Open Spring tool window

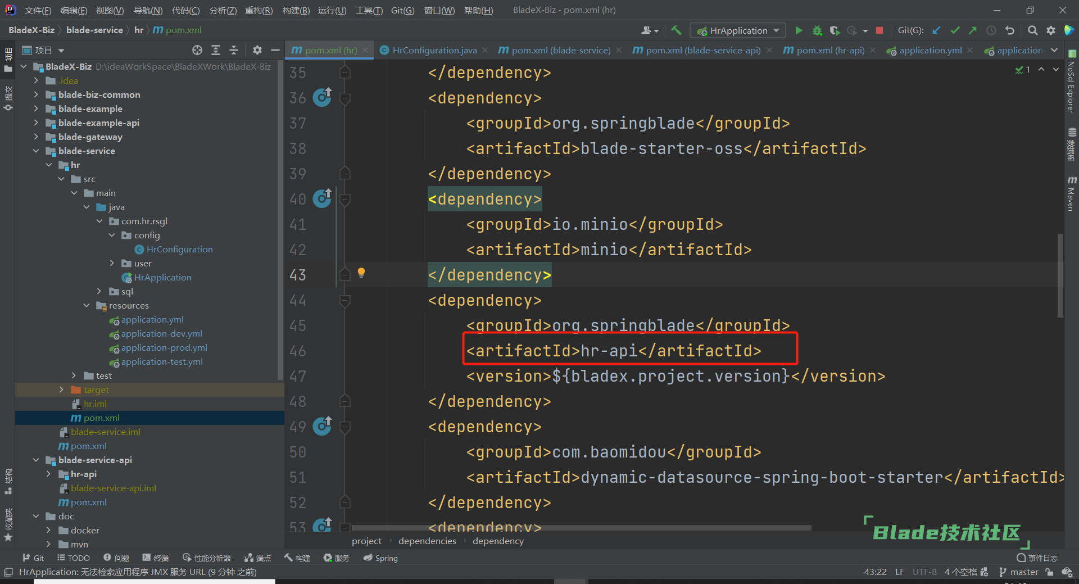(x=380, y=558)
